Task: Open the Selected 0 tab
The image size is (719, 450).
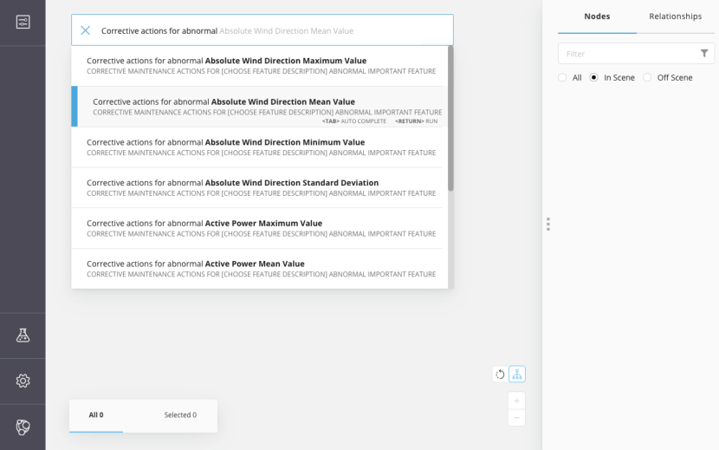Action: (180, 415)
